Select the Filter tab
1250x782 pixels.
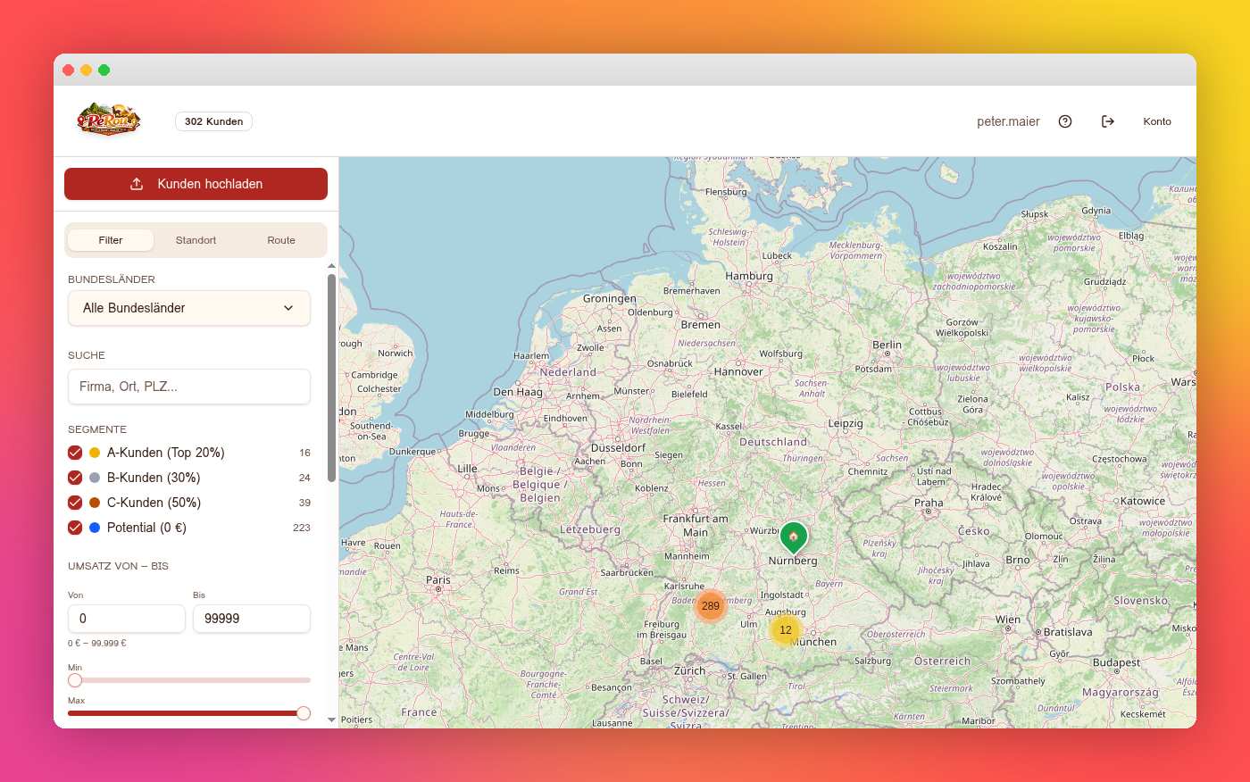point(111,240)
